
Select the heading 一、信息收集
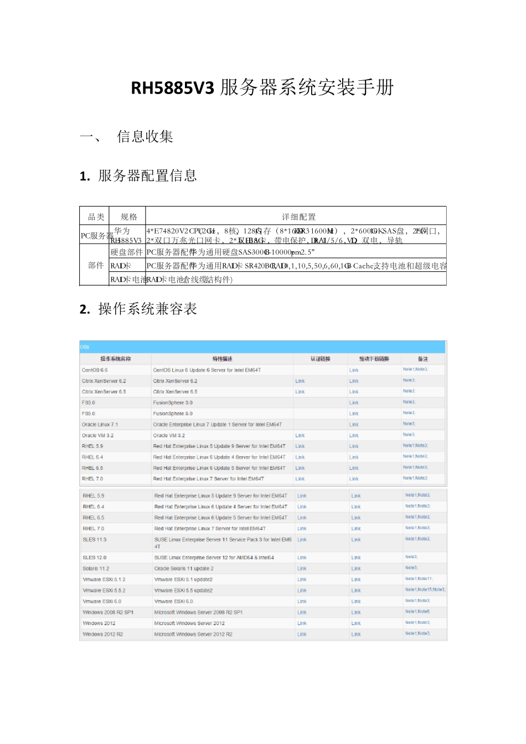[126, 137]
